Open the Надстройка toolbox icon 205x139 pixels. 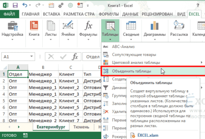[12, 26]
